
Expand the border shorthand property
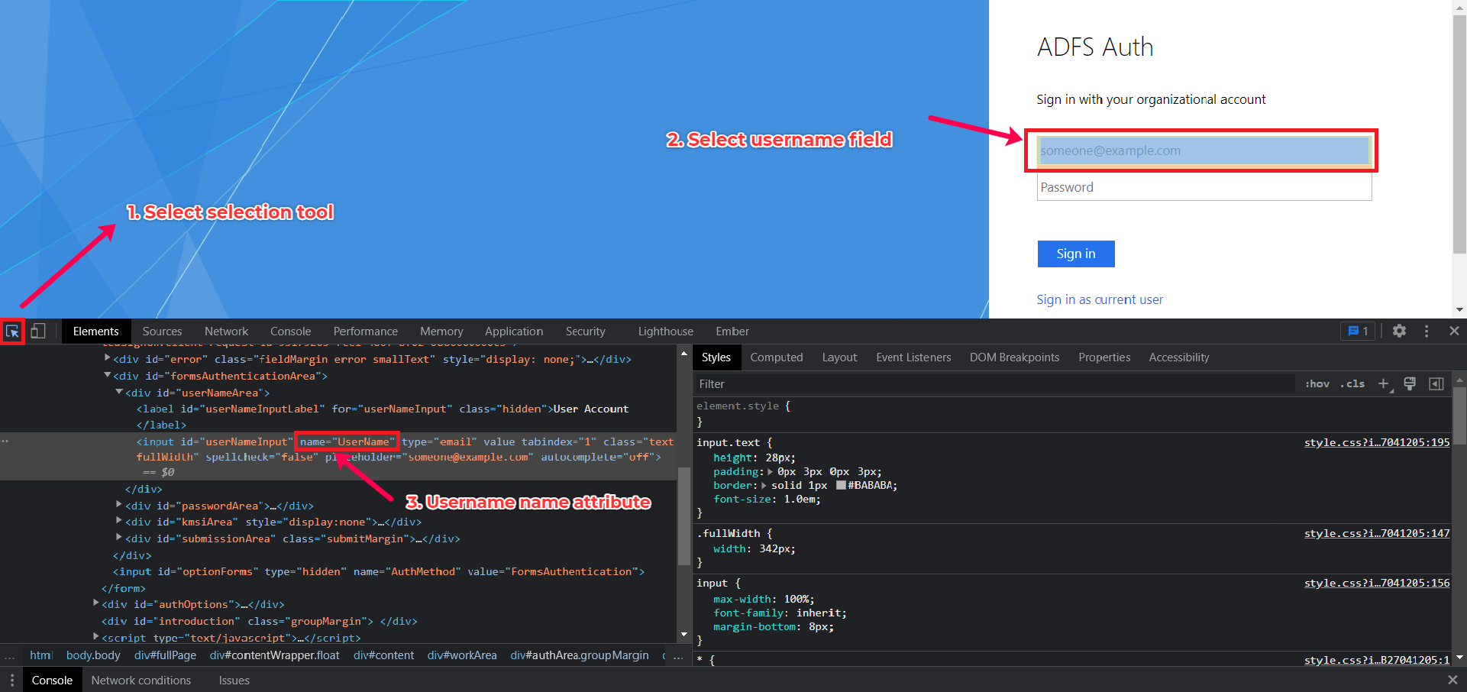tap(764, 486)
